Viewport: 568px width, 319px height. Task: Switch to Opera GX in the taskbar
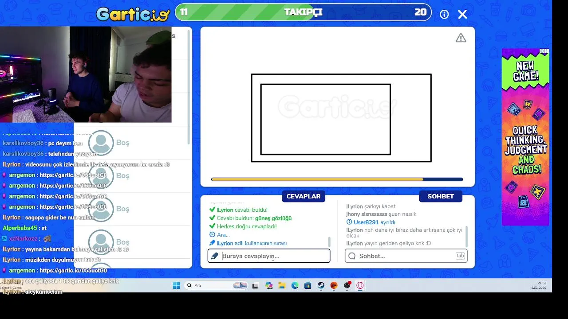pos(360,286)
